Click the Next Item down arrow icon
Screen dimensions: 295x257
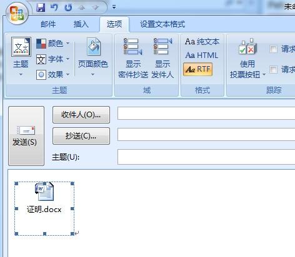(x=96, y=7)
